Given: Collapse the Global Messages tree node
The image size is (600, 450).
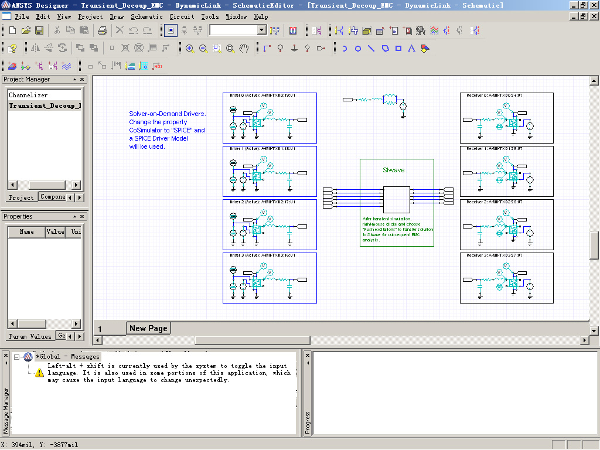Looking at the screenshot, I should point(16,357).
